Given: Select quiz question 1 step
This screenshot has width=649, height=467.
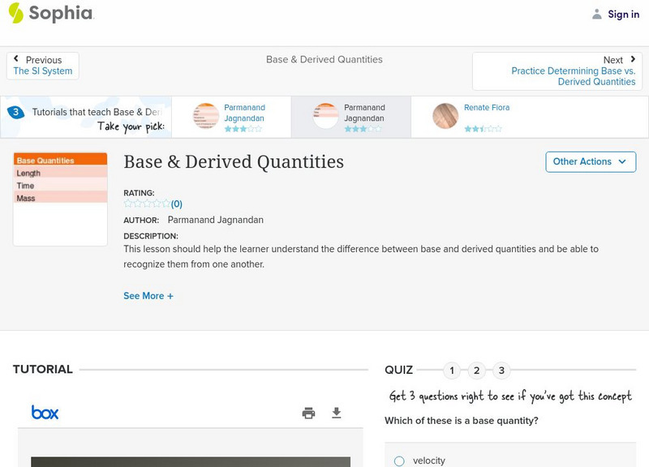Looking at the screenshot, I should [452, 371].
